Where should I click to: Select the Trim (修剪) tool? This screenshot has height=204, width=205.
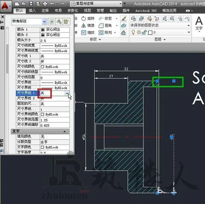click(x=105, y=19)
